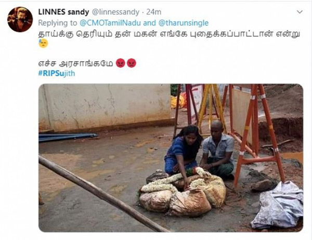312x240 pixels.
Task: Click the display name LINNES sandy
Action: tap(63, 12)
